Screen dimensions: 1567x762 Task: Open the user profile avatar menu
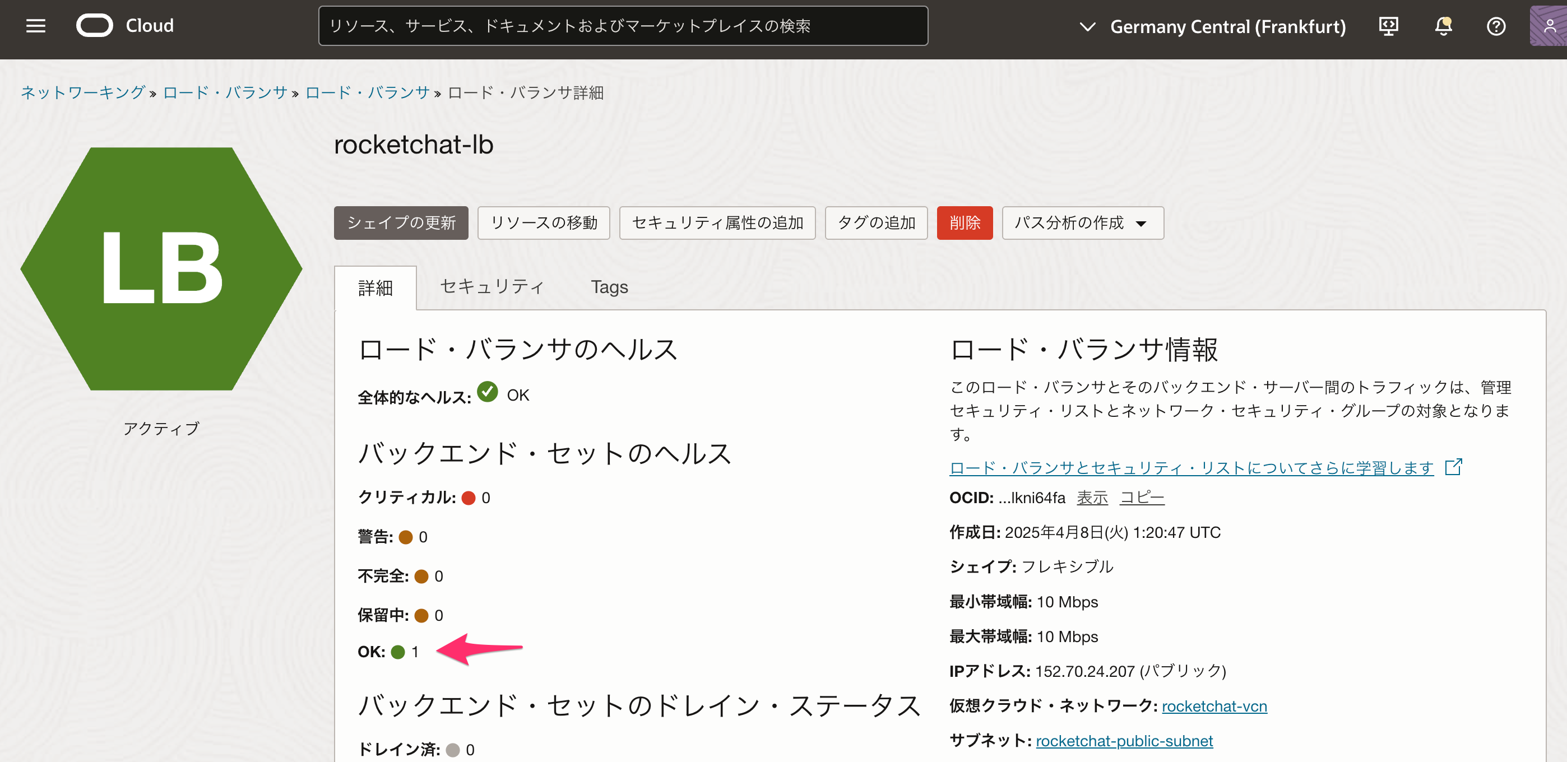1548,26
